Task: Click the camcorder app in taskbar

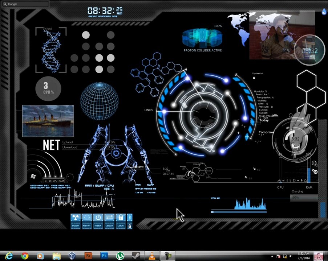Action: (167, 256)
